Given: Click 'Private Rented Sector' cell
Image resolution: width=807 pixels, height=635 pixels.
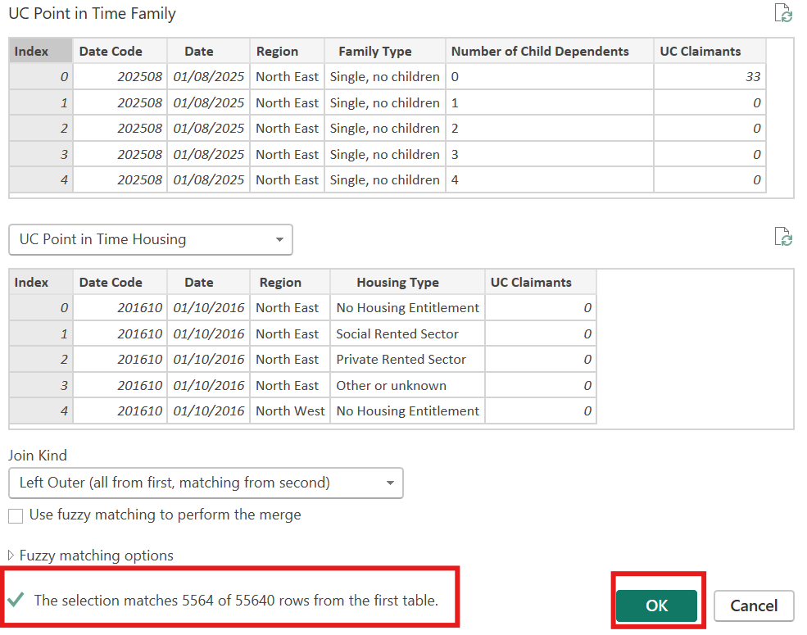Looking at the screenshot, I should 408,359.
